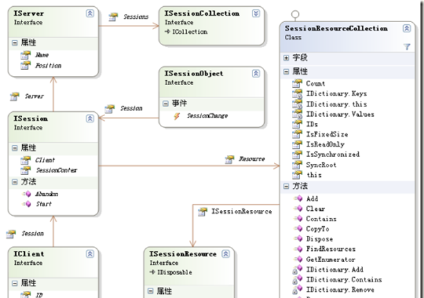Collapse the 属性 section in ISessionResource

point(150,291)
